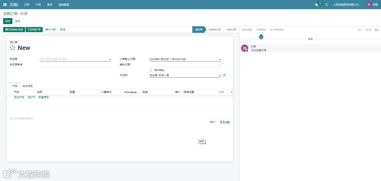Click the 确认订单 button
Image resolution: width=381 pixels, height=181 pixels.
(x=50, y=30)
